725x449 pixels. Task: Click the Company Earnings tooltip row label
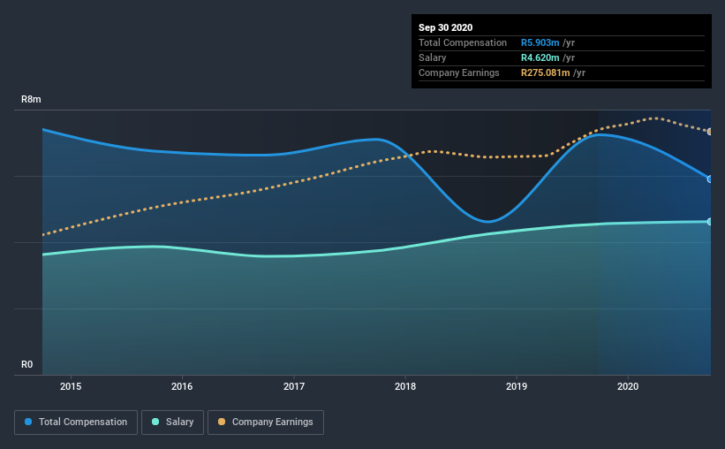click(459, 73)
